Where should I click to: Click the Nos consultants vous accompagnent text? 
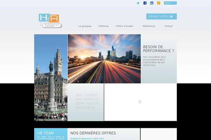[154, 61]
